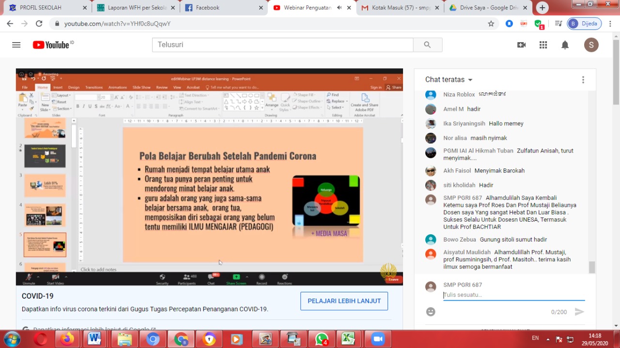
Task: Close the Kotak Masuk Gmail tab
Action: pyautogui.click(x=437, y=8)
